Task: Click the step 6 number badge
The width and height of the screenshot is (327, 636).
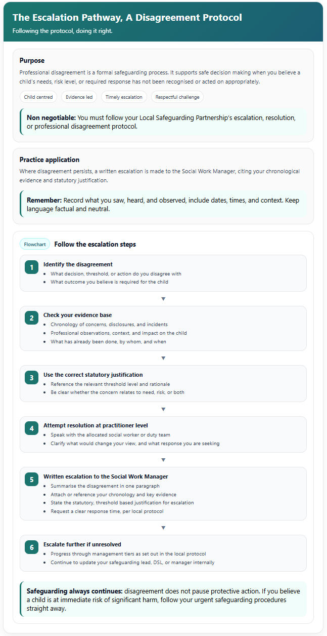Action: [31, 547]
